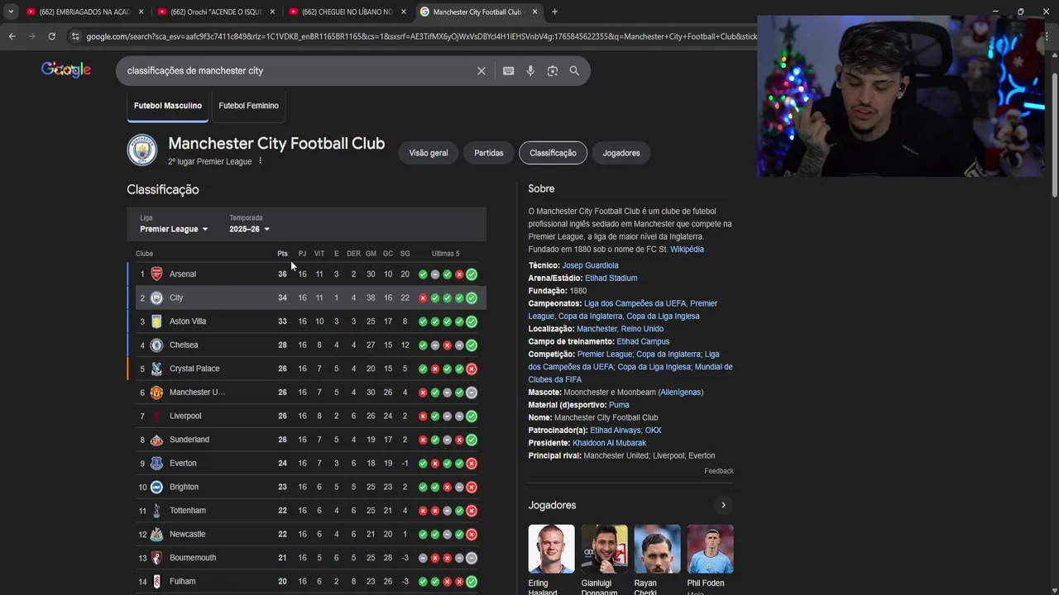Open Etihad Airways sponsor link
The image size is (1059, 595).
(x=615, y=431)
